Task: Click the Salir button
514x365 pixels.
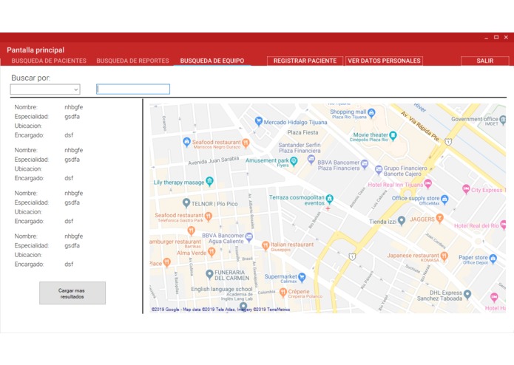Action: coord(485,61)
